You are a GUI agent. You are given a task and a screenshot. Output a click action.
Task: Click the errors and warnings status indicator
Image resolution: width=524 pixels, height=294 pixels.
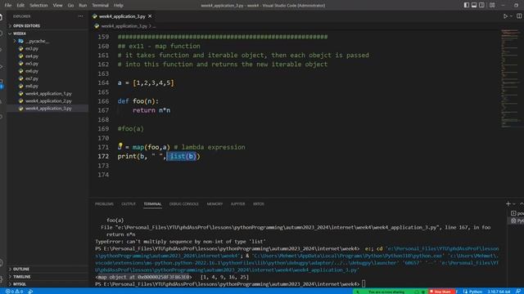point(14,292)
